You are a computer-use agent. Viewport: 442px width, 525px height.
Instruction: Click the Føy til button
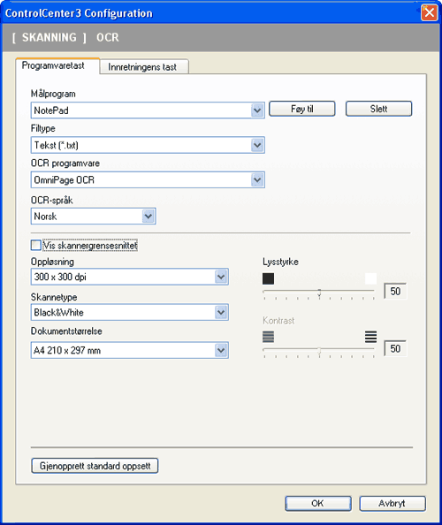point(302,109)
